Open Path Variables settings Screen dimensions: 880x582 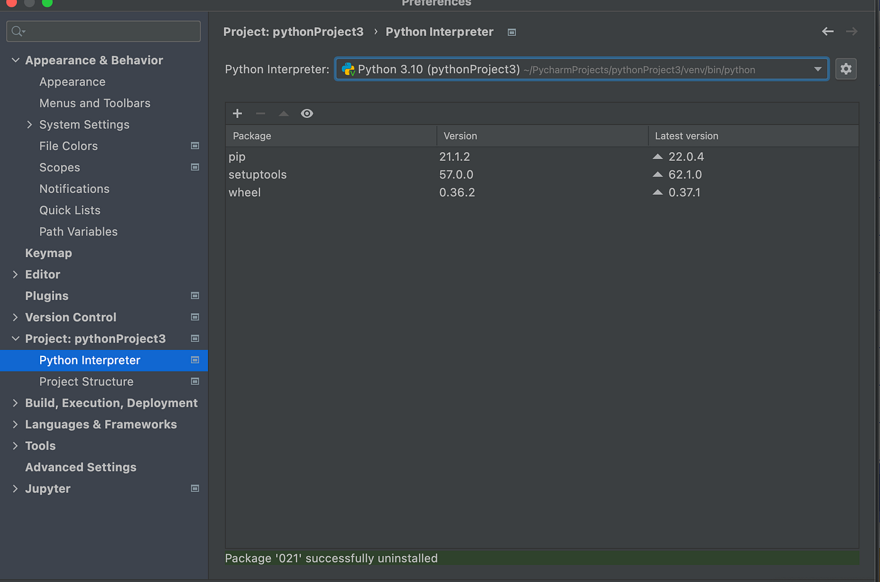(79, 231)
